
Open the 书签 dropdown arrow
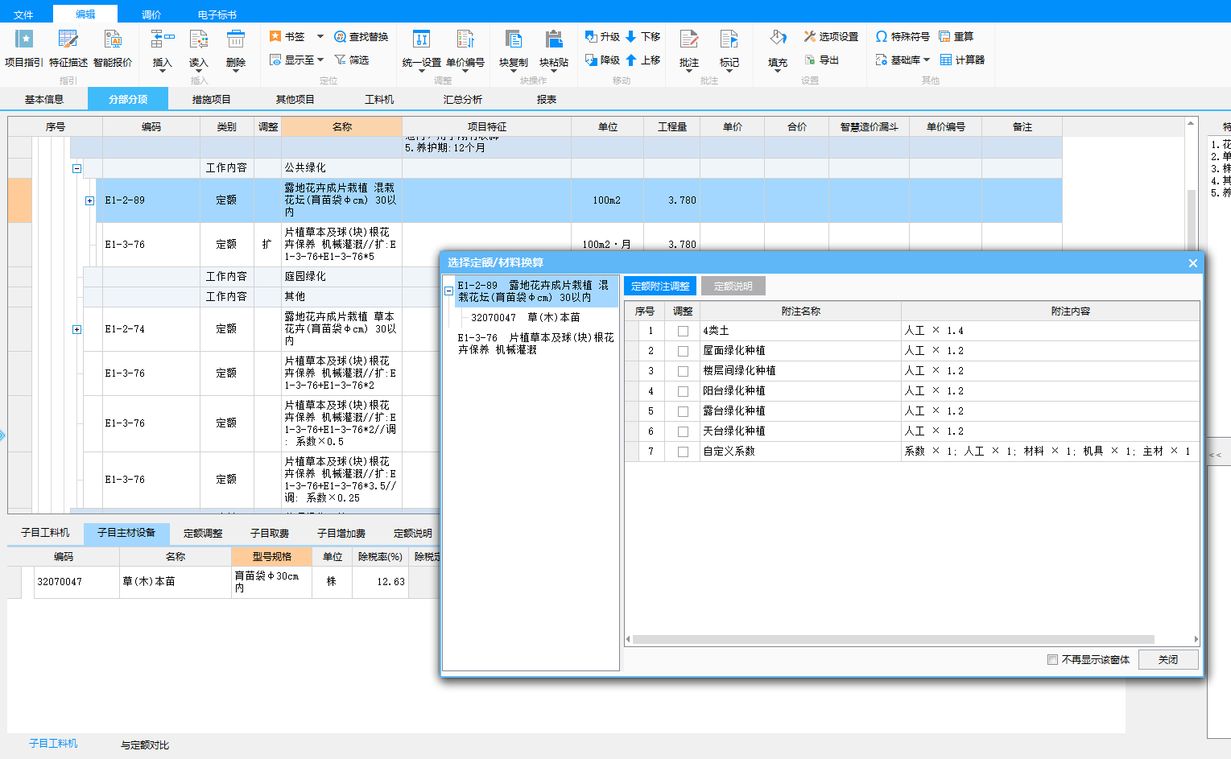click(320, 37)
